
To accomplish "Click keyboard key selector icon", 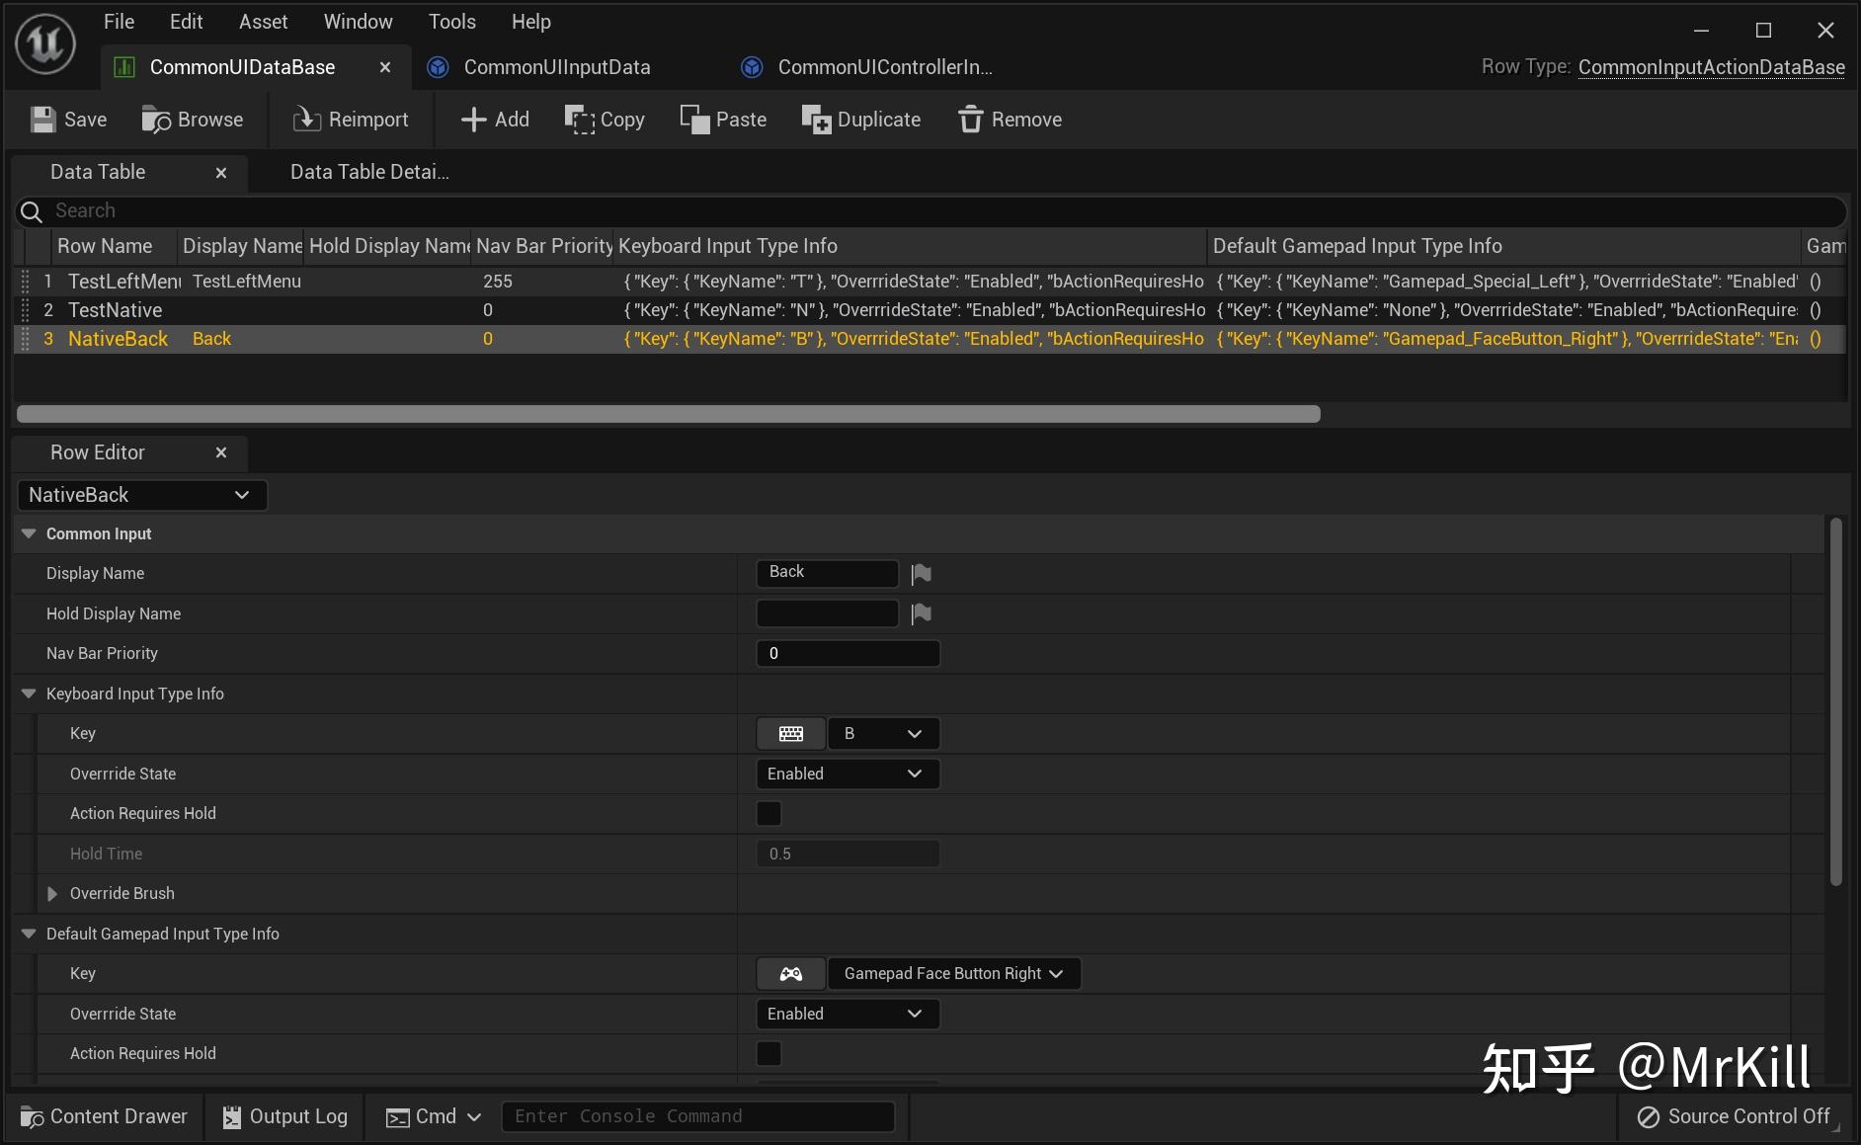I will tap(790, 734).
